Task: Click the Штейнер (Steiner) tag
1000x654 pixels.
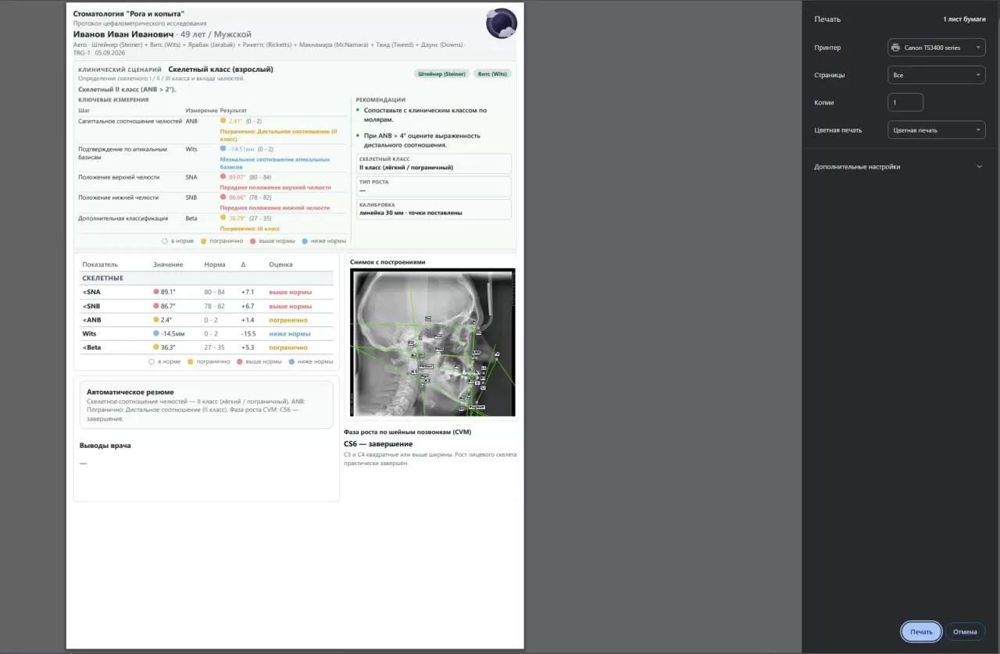Action: 442,74
